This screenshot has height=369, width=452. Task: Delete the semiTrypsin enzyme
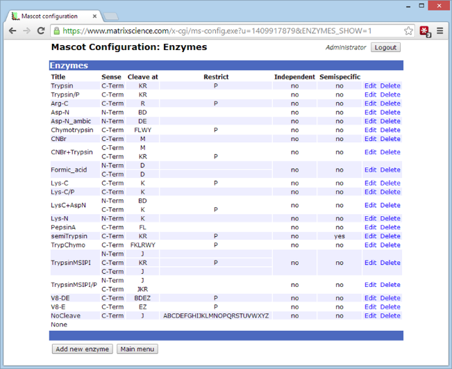click(x=390, y=236)
